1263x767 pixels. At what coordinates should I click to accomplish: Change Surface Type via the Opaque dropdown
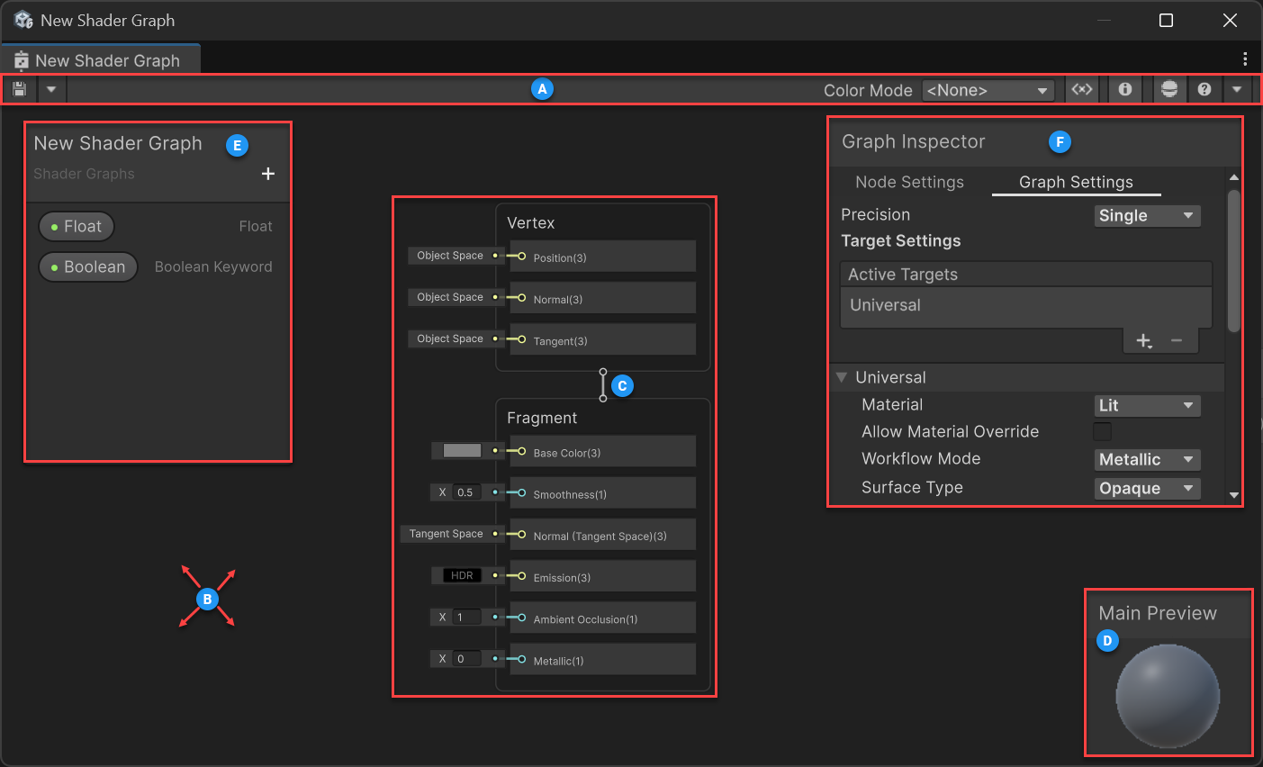(x=1147, y=488)
